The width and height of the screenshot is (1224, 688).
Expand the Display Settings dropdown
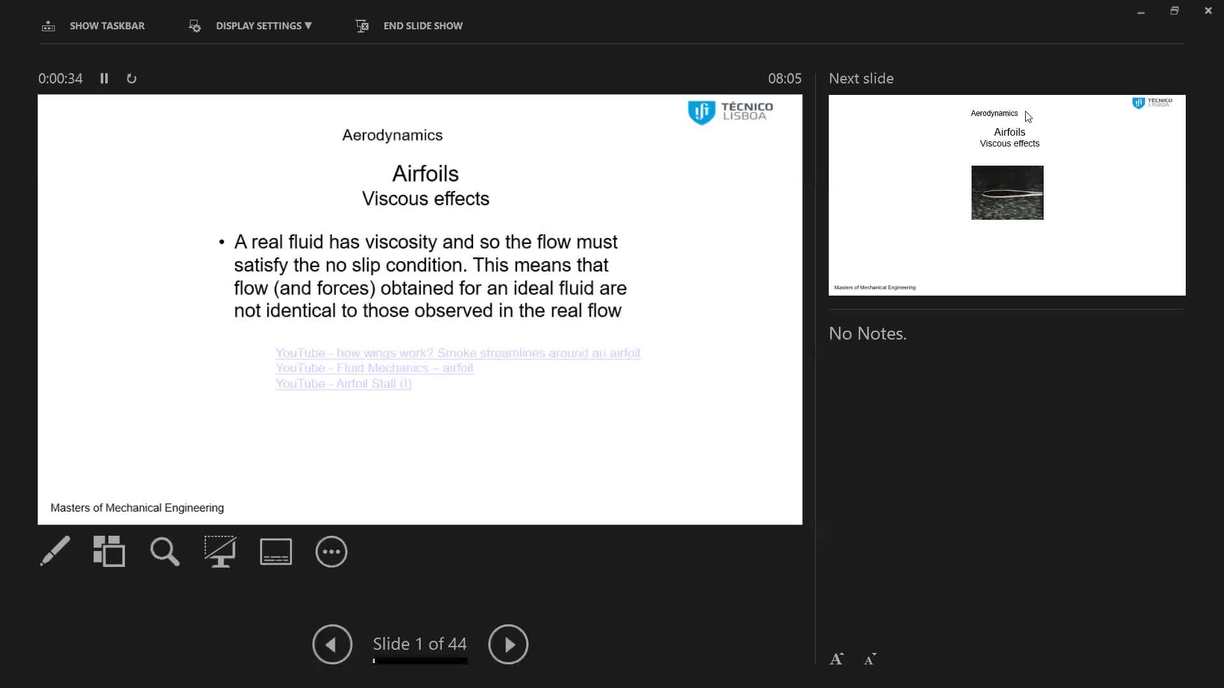click(263, 25)
